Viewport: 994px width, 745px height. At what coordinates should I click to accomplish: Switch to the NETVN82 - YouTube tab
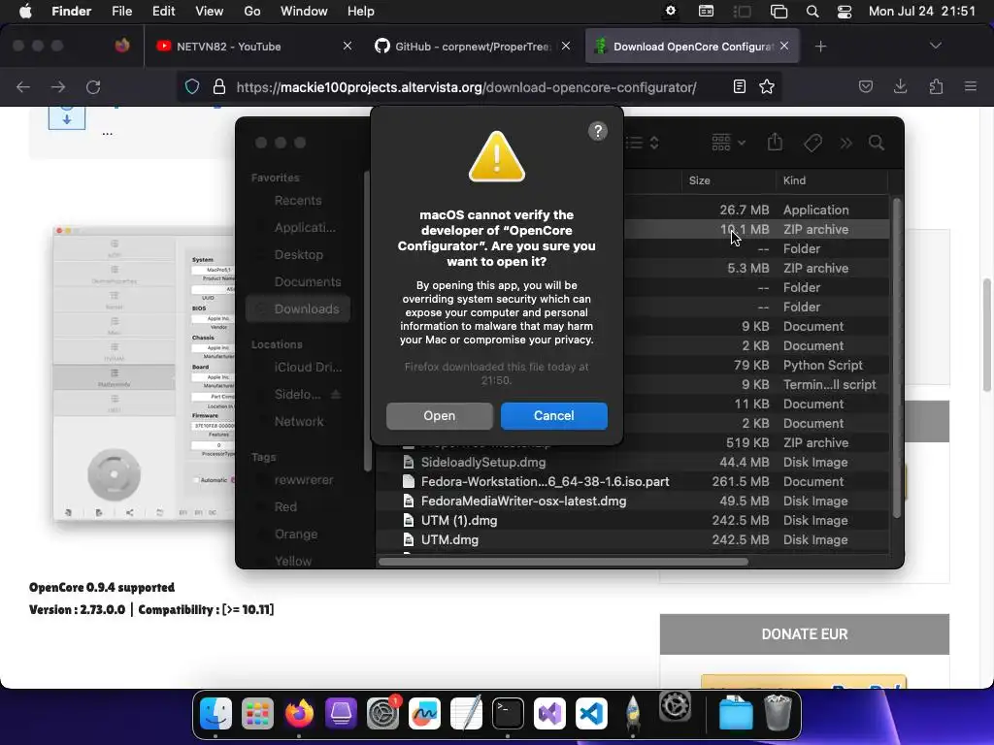[x=253, y=47]
